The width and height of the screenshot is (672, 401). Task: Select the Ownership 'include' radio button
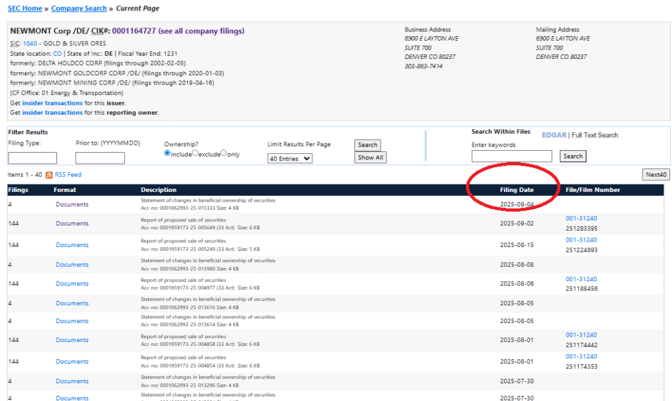click(x=167, y=153)
